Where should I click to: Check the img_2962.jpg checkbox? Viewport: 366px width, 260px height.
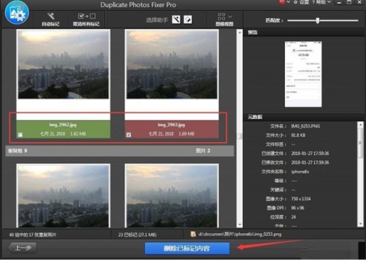20,134
